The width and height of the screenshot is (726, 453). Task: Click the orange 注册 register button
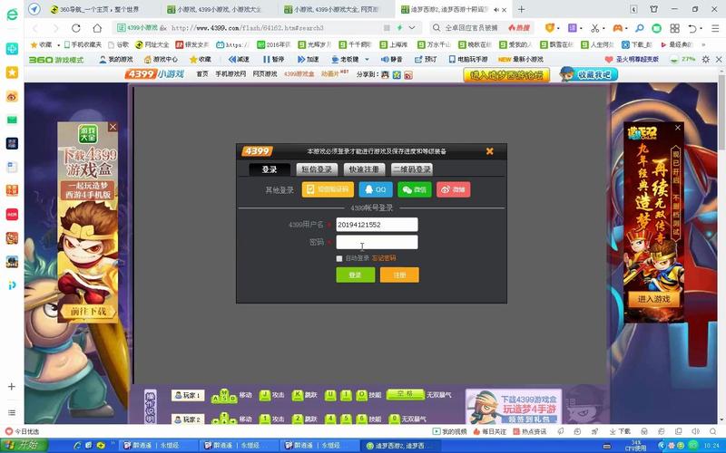point(399,275)
